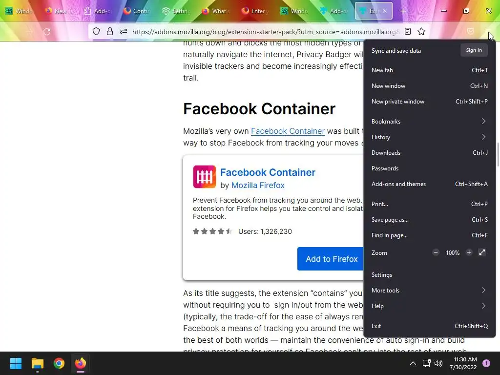500x375 pixels.
Task: Open Add-ons and themes
Action: 430,184
